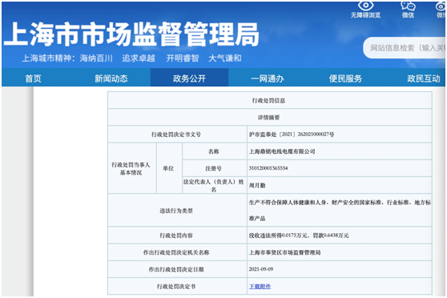
Task: Select authority 上海市奉贤区市场监督管理局
Action: tap(285, 252)
